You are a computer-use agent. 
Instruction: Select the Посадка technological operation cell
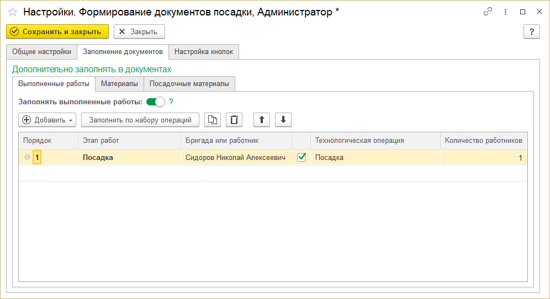pyautogui.click(x=376, y=157)
